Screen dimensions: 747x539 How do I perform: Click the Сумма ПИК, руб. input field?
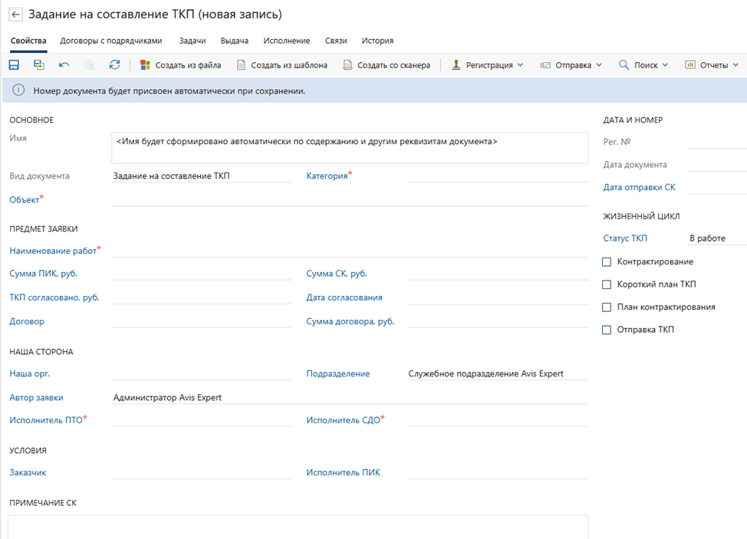point(202,274)
